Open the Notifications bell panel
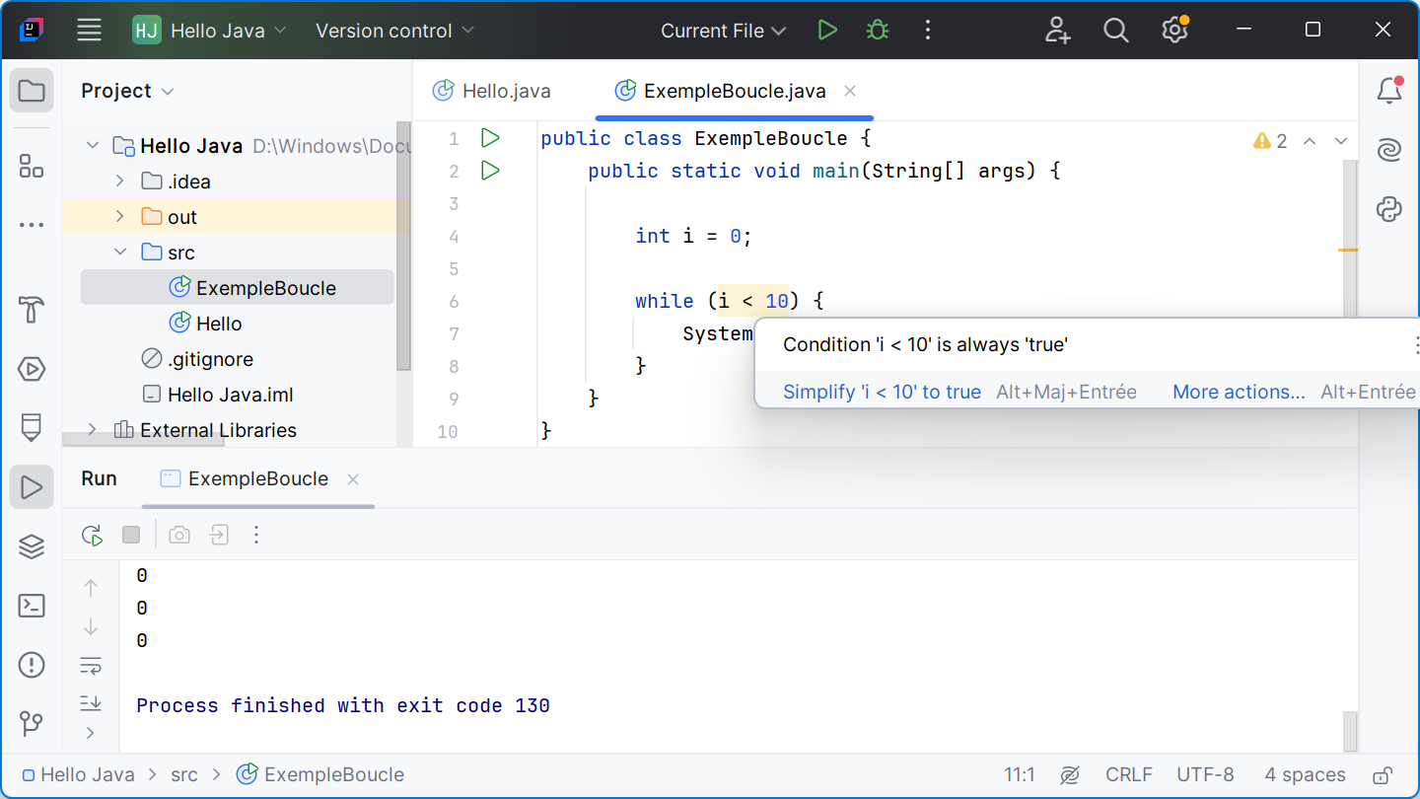Screen dimensions: 1420x799 1389,91
